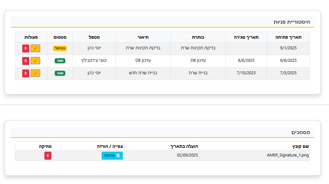329x184 pixels.
Task: Click pencil edit icon for עדכון DB ticket
Action: pyautogui.click(x=35, y=61)
